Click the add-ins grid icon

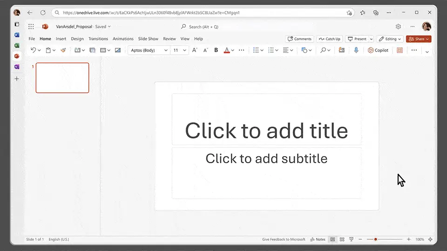tap(400, 50)
